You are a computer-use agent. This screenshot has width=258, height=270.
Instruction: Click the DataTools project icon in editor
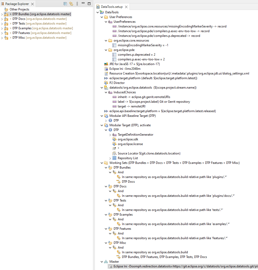[x=102, y=12]
